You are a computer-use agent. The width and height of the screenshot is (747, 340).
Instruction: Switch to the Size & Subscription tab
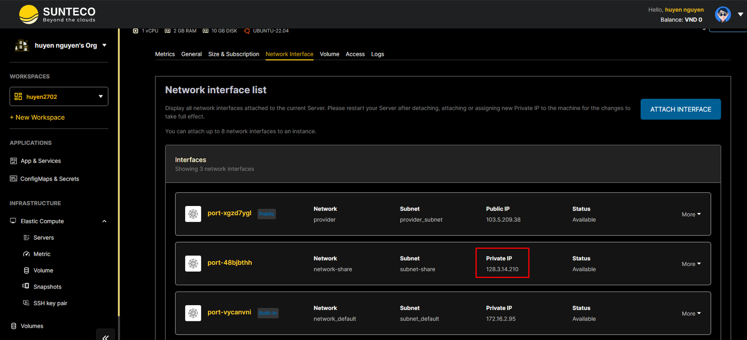[x=234, y=54]
